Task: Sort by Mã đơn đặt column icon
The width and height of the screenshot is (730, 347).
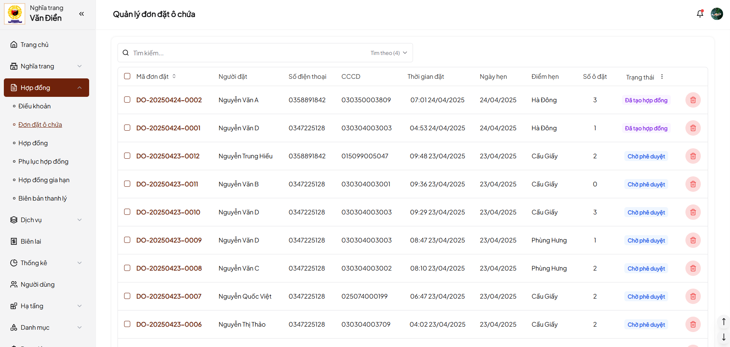Action: point(174,76)
